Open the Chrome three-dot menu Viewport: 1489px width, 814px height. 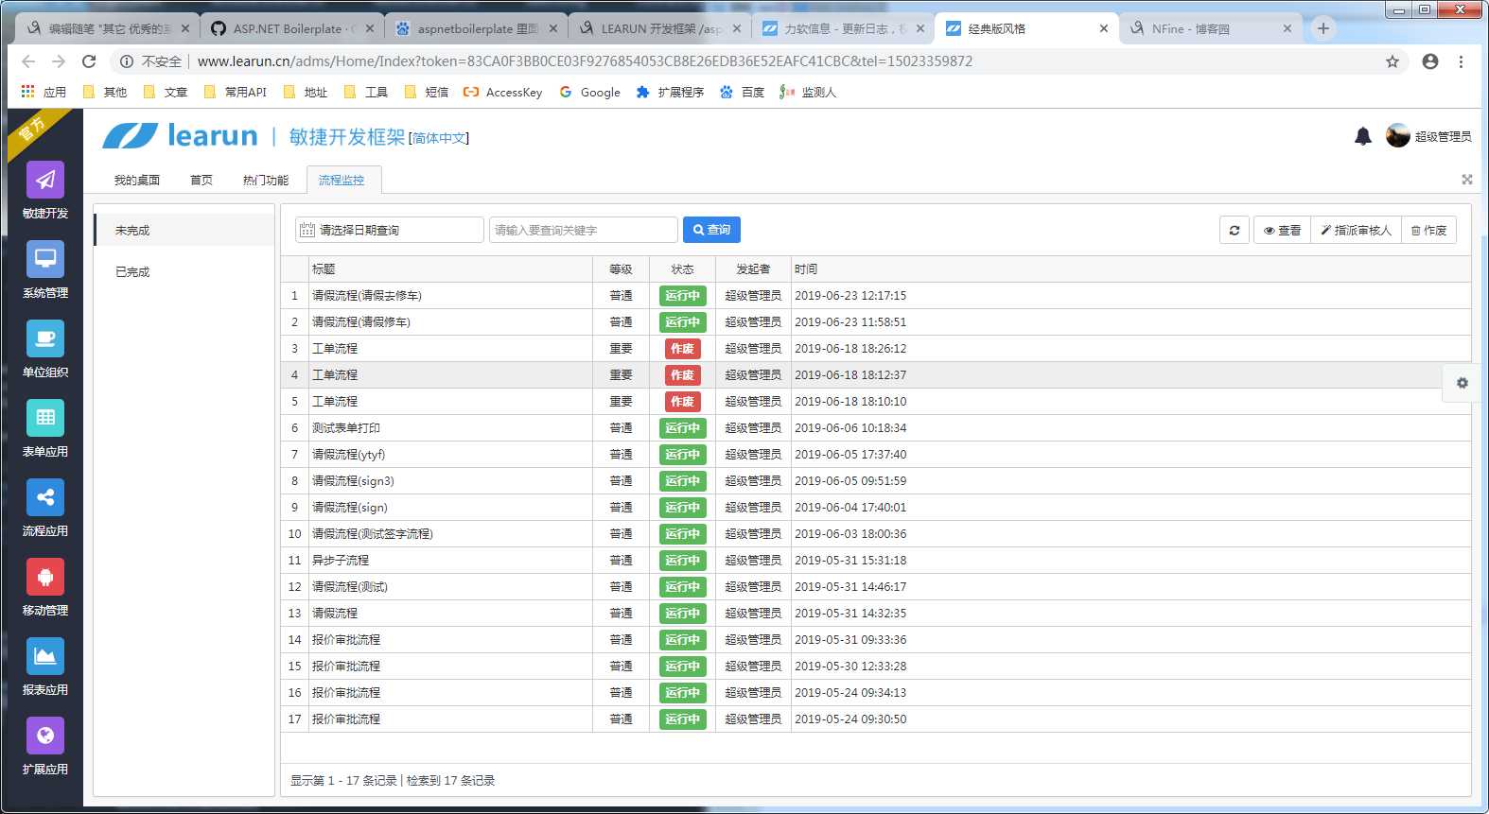coord(1461,61)
